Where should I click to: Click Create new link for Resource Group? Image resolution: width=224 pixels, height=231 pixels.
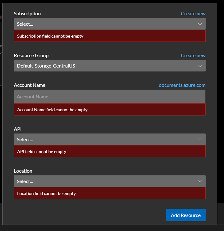pyautogui.click(x=193, y=55)
